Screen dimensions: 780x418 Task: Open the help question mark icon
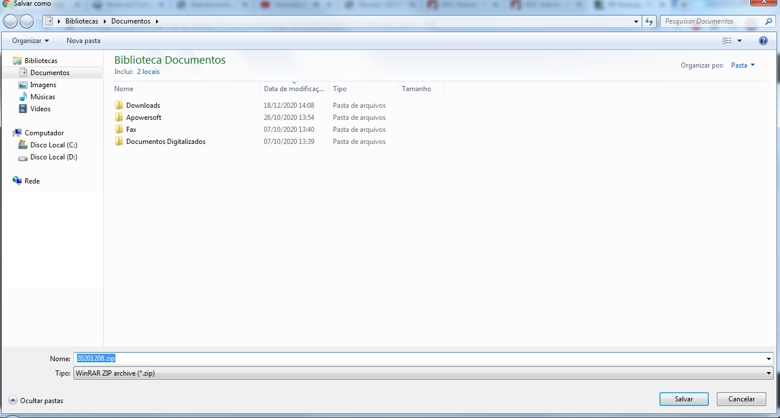763,41
